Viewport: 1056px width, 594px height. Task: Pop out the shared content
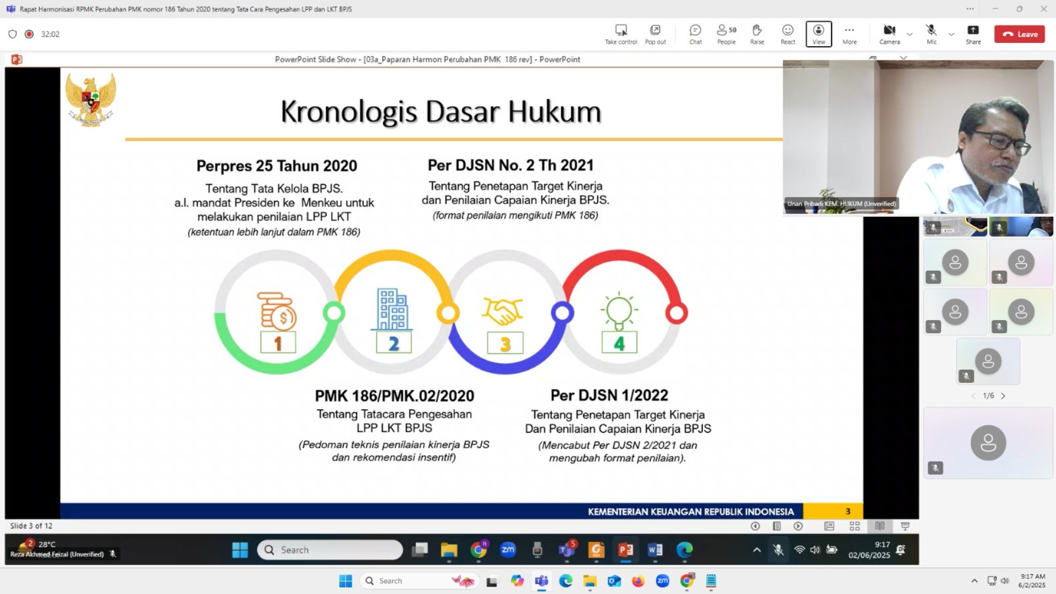click(655, 34)
